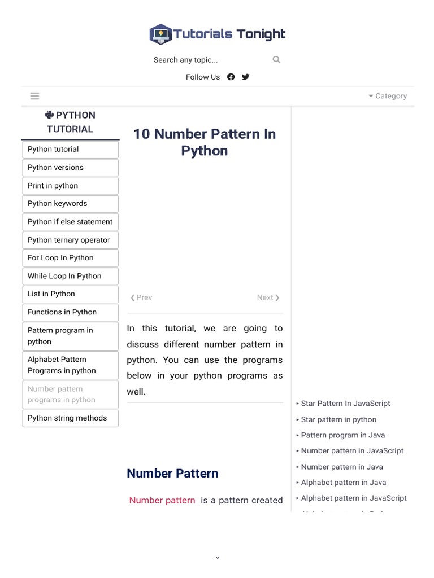The width and height of the screenshot is (434, 578).
Task: Go to the Prev tutorial
Action: click(x=141, y=297)
